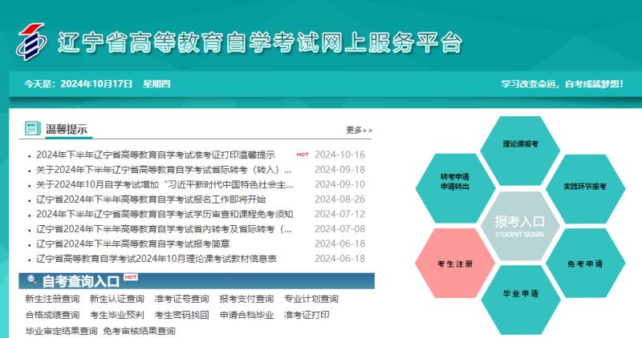Viewport: 642px width, 338px height.
Task: Open the 理论课报考 hexagon
Action: pos(520,151)
